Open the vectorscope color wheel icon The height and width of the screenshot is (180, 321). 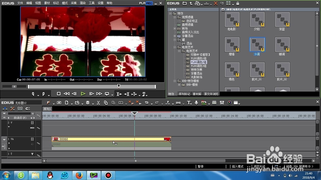pos(229,103)
